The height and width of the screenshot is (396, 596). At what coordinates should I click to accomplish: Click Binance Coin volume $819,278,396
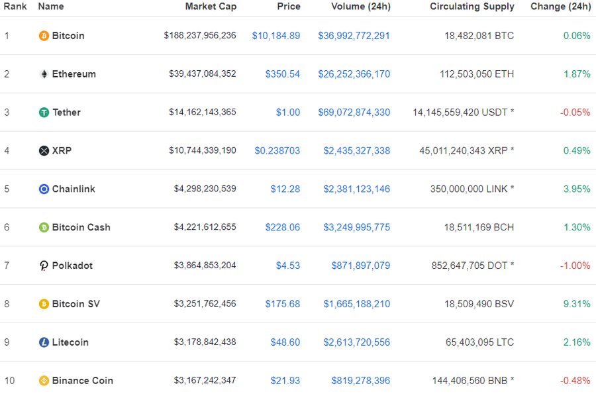click(x=361, y=380)
